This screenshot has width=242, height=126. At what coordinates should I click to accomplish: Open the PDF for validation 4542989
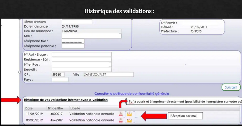(121, 121)
